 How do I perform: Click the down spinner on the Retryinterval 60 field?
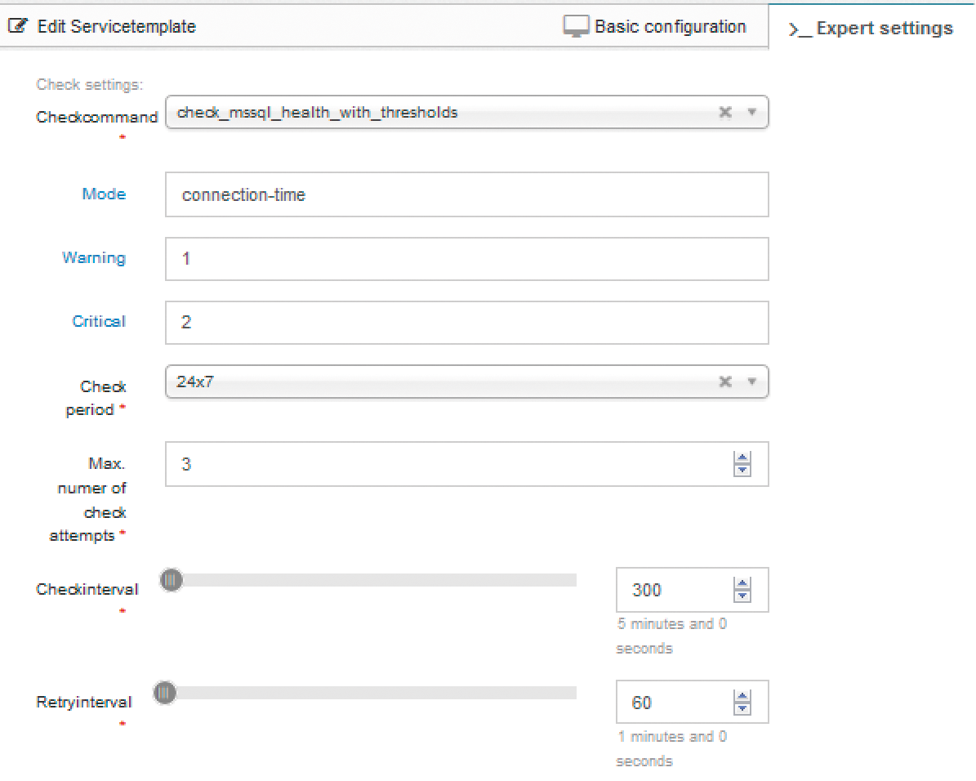(x=742, y=707)
